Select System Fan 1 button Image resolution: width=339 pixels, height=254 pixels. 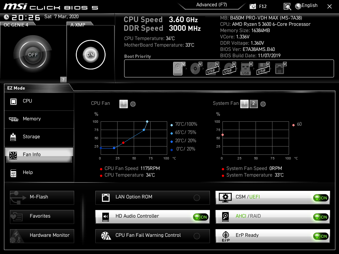[244, 104]
